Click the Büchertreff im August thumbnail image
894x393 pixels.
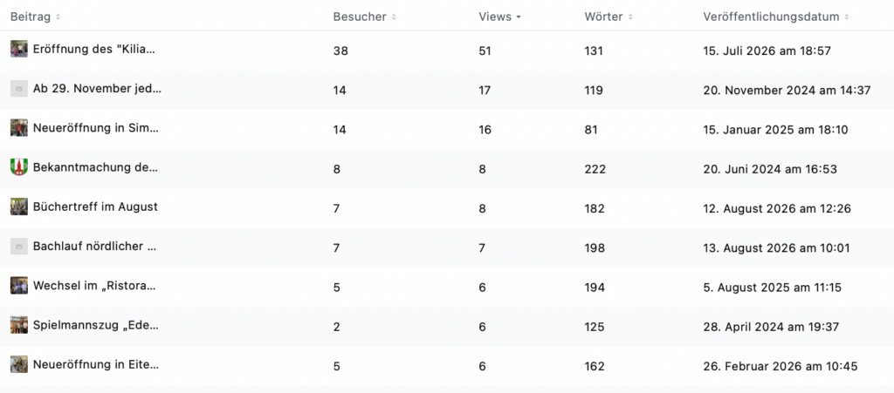point(19,207)
